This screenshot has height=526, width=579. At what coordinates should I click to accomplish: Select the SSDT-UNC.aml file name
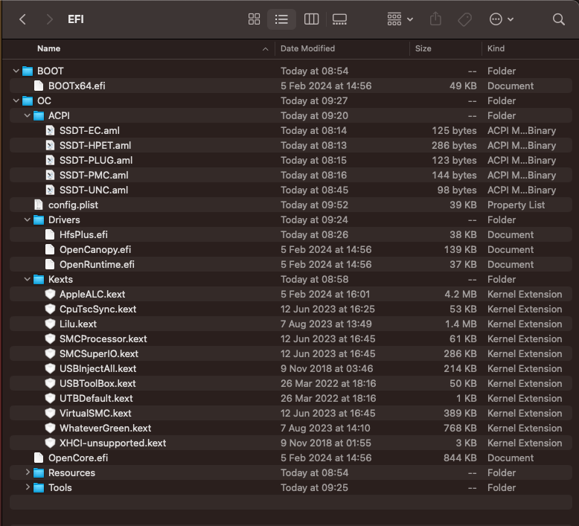coord(94,190)
